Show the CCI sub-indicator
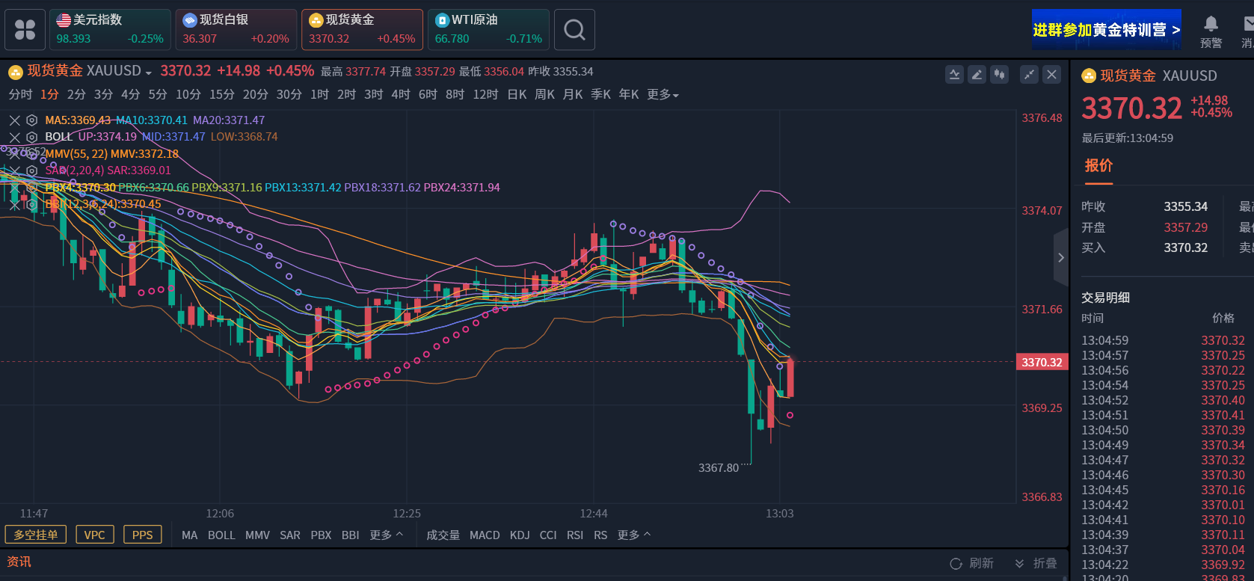This screenshot has width=1254, height=581. coord(548,535)
